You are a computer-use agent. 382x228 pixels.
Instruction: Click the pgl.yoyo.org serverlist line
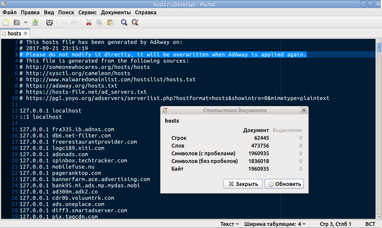pyautogui.click(x=174, y=98)
